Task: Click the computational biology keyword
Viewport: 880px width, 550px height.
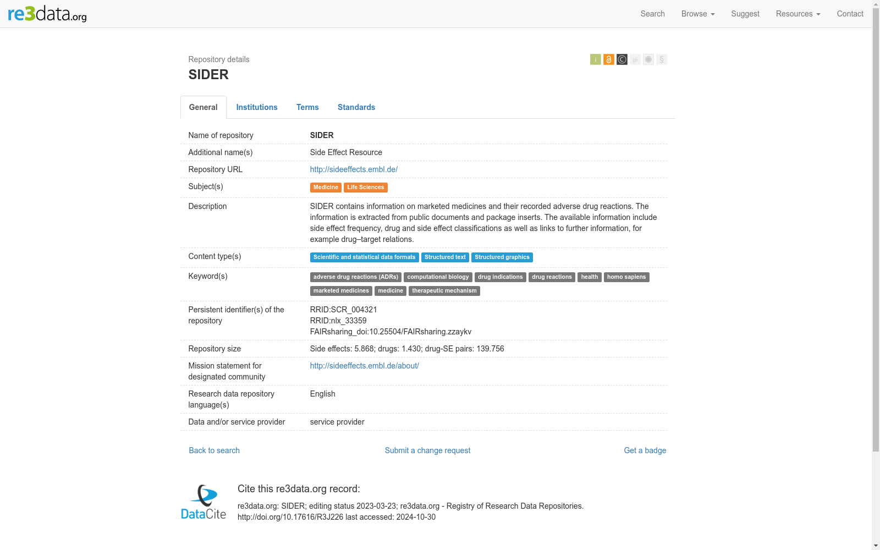Action: [438, 277]
